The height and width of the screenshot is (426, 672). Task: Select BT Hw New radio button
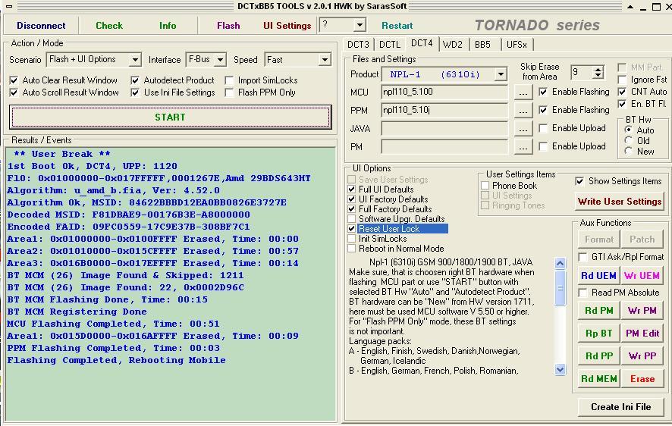[629, 151]
